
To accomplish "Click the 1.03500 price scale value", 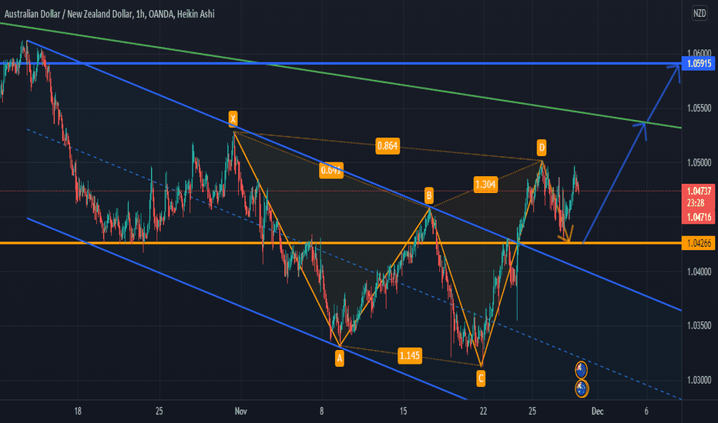I will coord(700,325).
